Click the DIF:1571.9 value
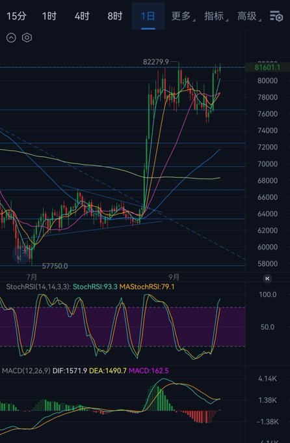The height and width of the screenshot is (443, 290). (x=70, y=371)
